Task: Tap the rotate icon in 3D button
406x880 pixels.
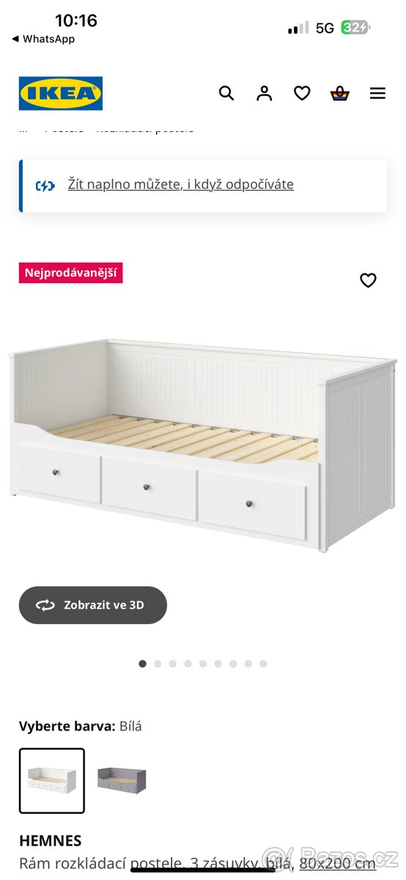Action: [45, 605]
